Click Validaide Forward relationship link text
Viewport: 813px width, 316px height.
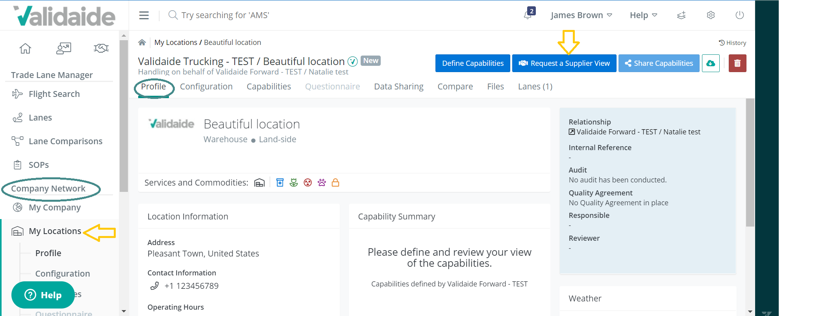pos(639,132)
